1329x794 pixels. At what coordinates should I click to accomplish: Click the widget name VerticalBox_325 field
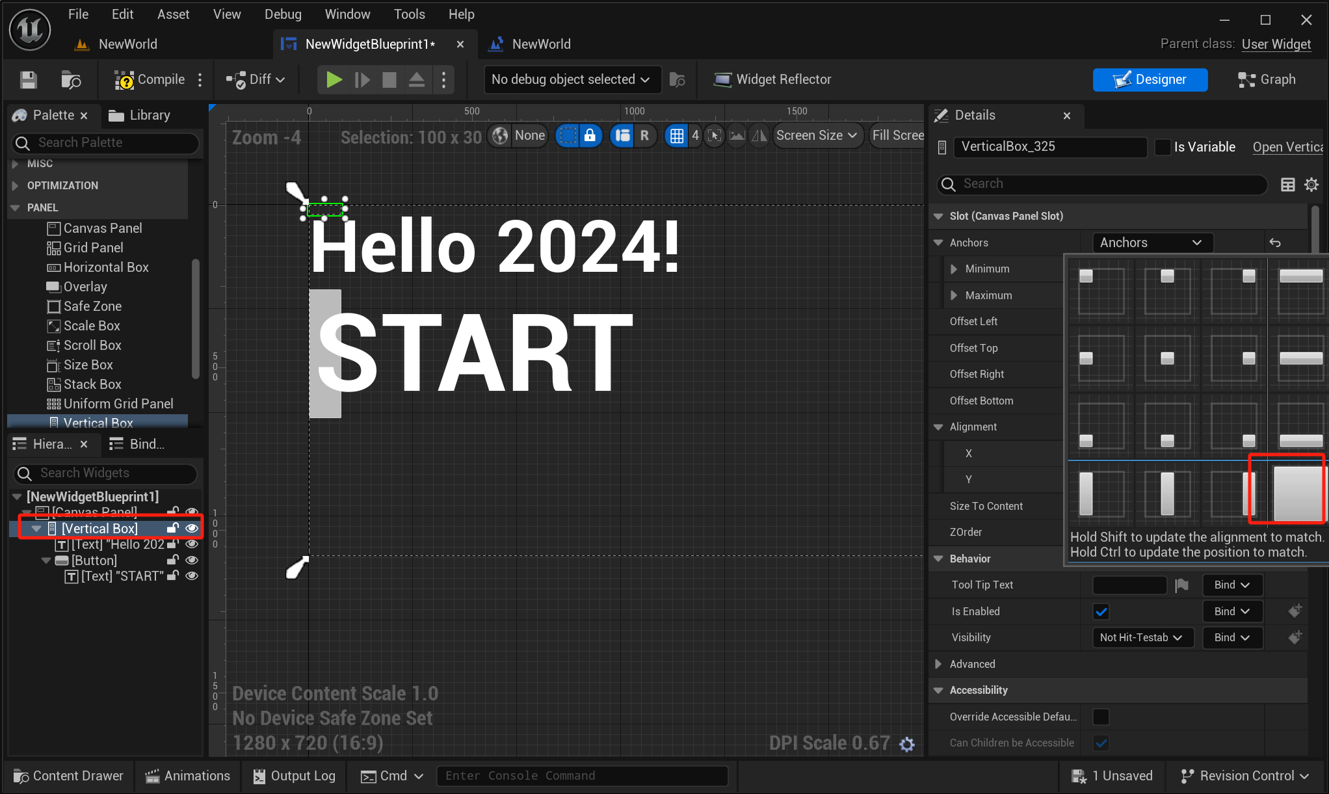[1049, 147]
